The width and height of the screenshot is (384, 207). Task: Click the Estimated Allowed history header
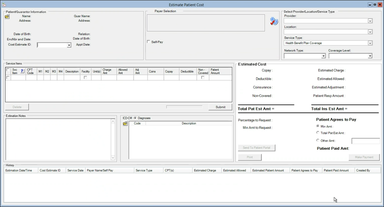(236, 170)
